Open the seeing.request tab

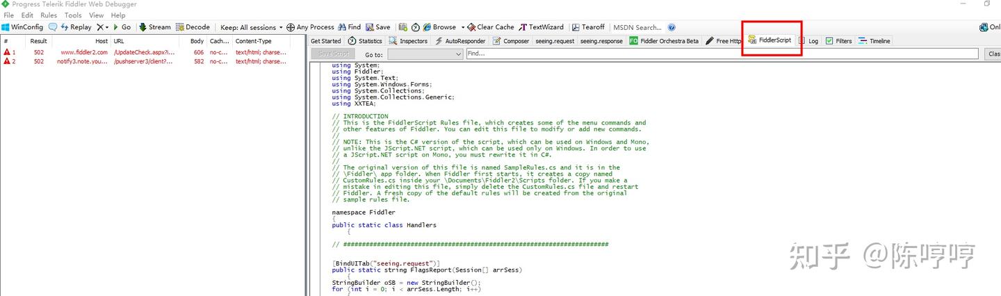(555, 41)
